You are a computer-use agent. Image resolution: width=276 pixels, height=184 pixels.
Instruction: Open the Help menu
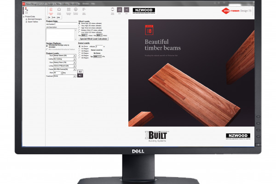[58, 17]
